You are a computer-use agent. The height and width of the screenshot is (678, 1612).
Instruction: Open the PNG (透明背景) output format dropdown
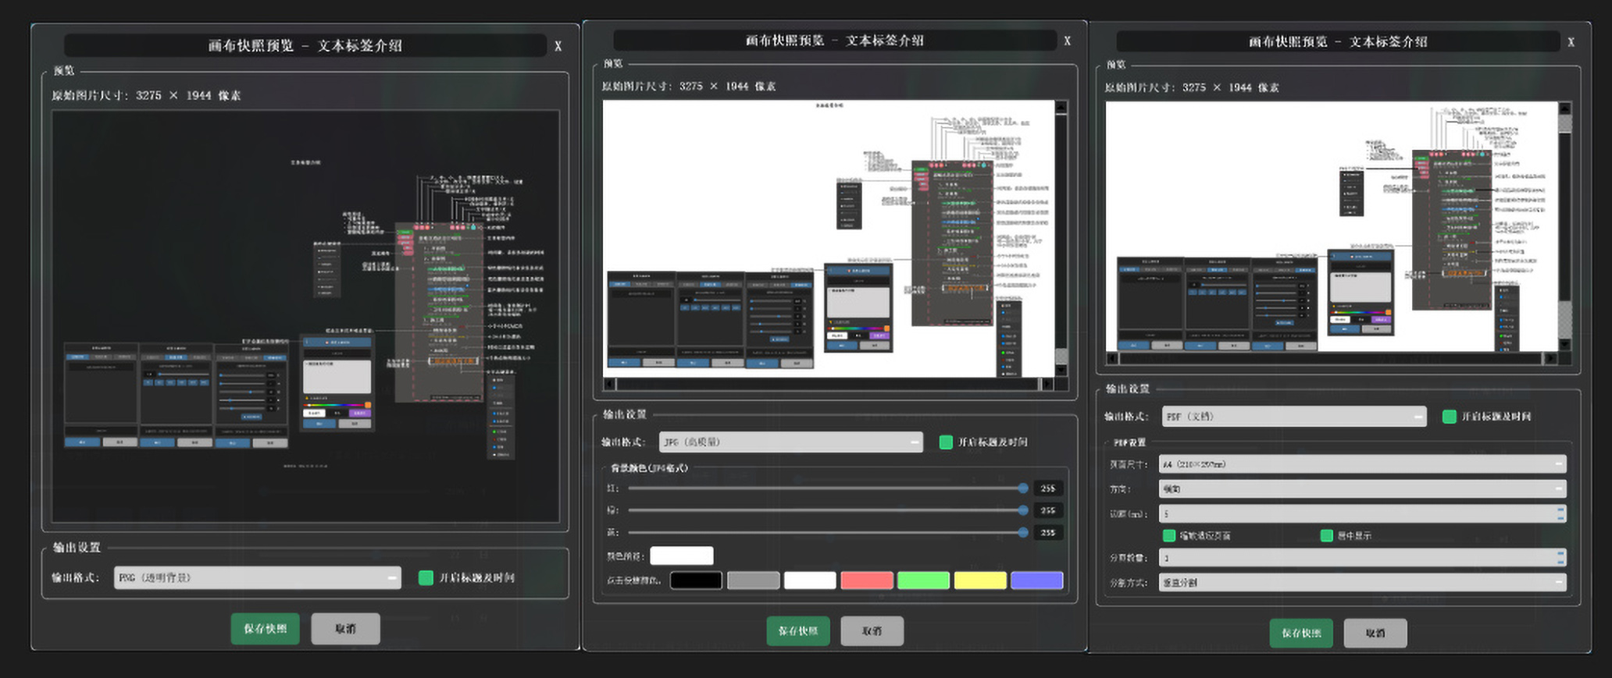257,577
